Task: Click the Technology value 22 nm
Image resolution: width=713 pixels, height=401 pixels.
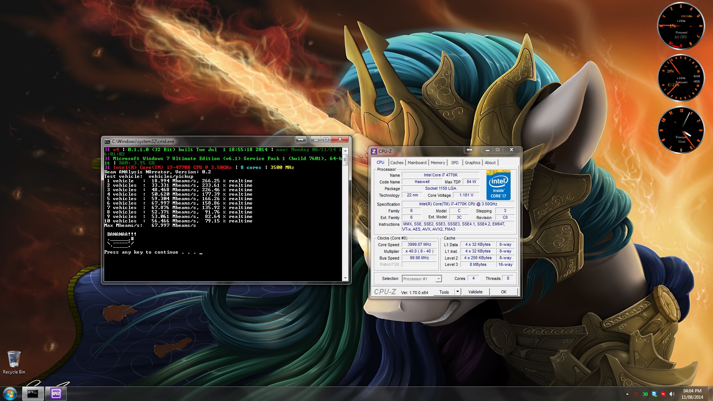Action: coord(412,195)
